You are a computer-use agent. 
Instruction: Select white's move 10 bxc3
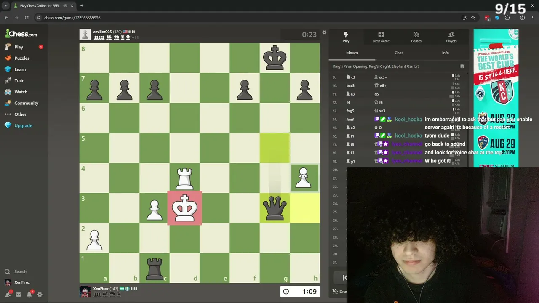[350, 85]
